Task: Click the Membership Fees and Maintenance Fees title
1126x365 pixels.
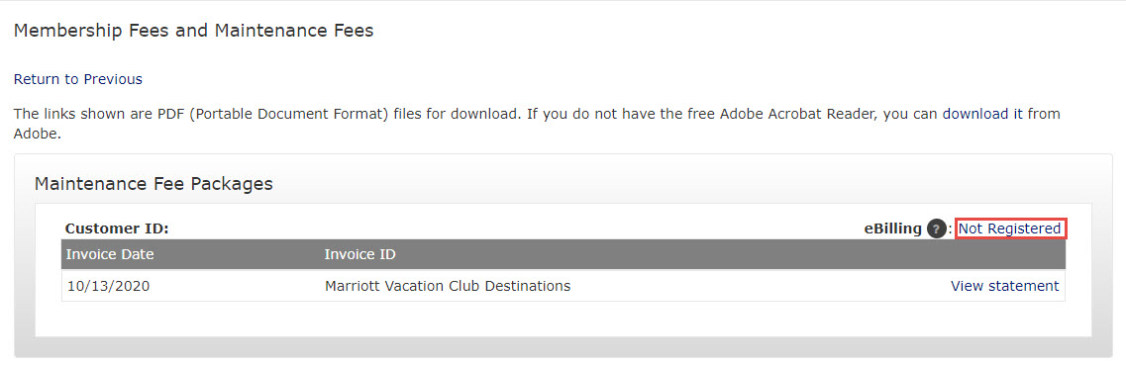Action: (x=194, y=31)
